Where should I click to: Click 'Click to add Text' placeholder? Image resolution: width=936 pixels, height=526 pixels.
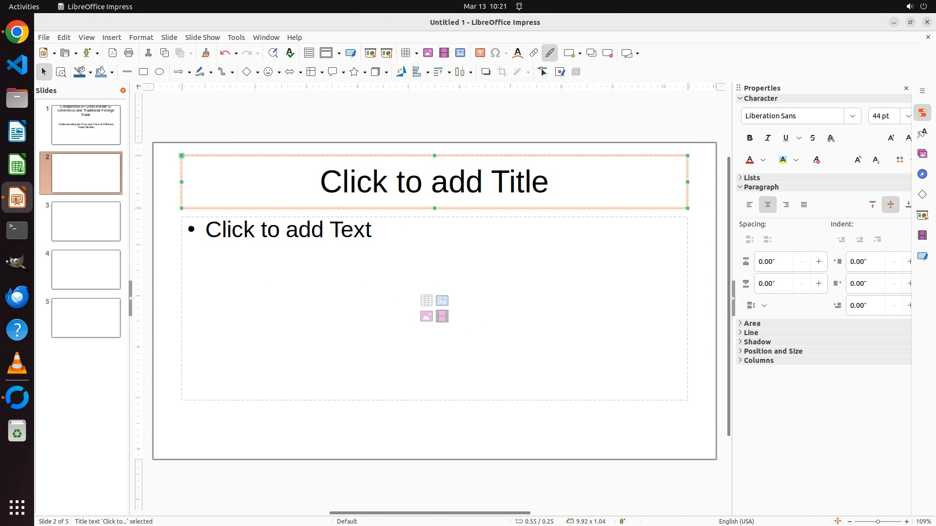[288, 230]
